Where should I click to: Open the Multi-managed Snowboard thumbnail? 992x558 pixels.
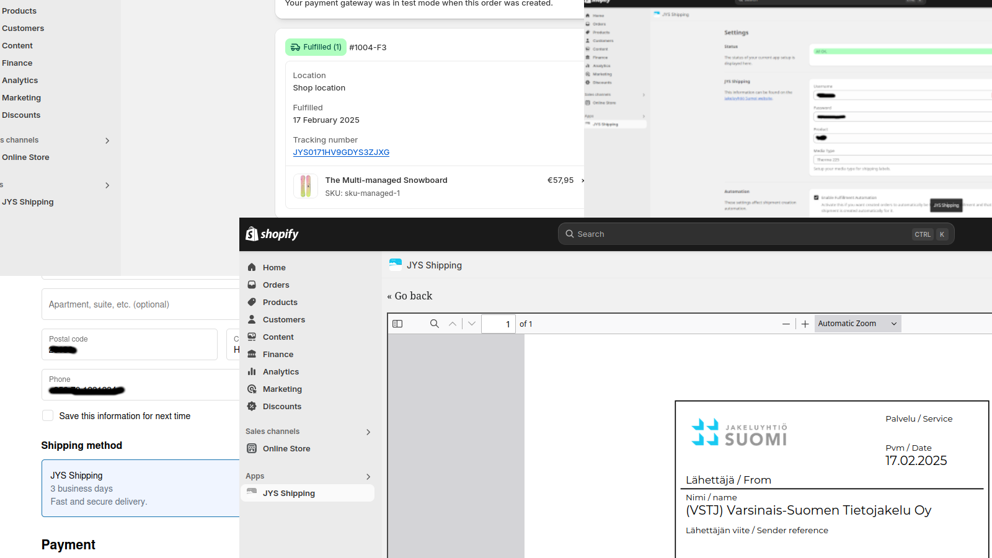click(306, 186)
